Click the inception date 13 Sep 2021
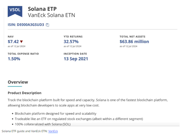Image resolution: width=187 pixels, height=134 pixels. (76, 59)
